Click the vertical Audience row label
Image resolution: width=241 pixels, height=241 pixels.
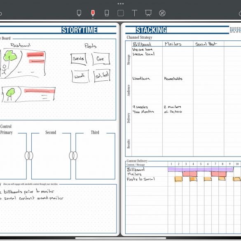click(129, 90)
